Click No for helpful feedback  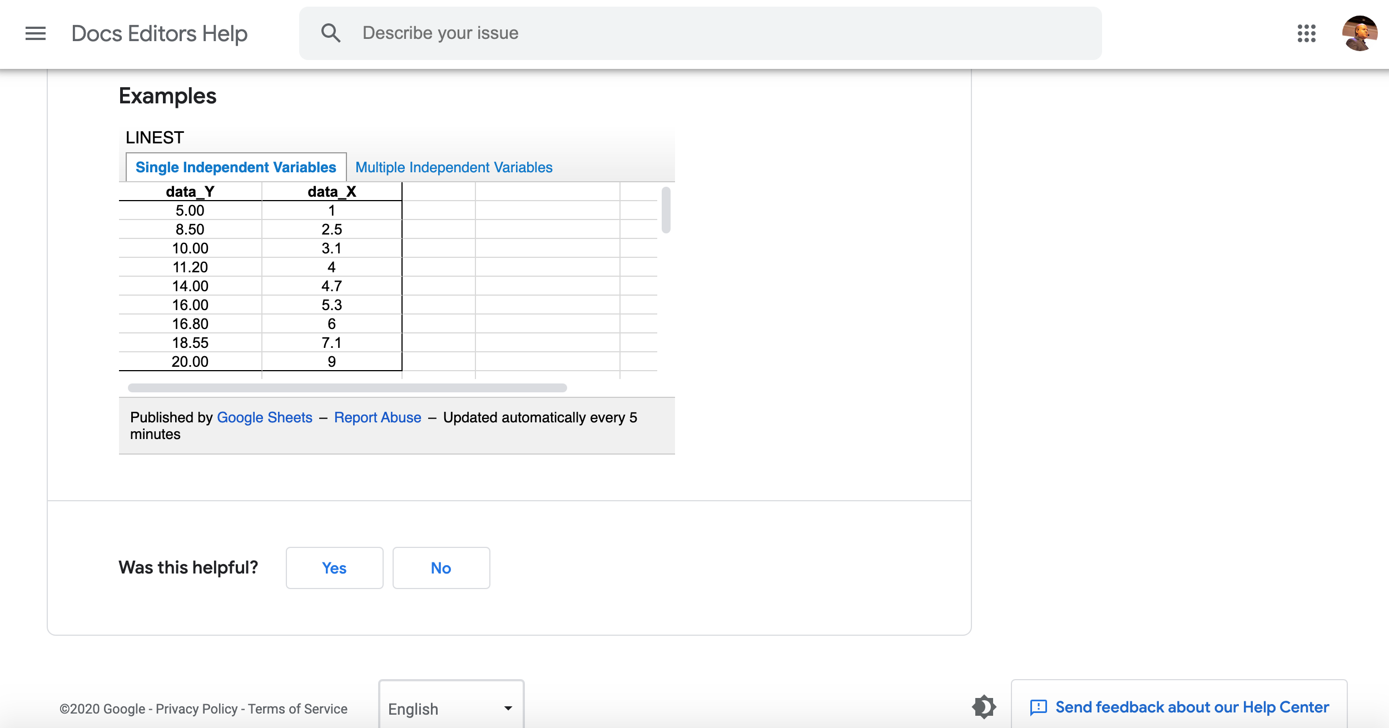(x=441, y=568)
